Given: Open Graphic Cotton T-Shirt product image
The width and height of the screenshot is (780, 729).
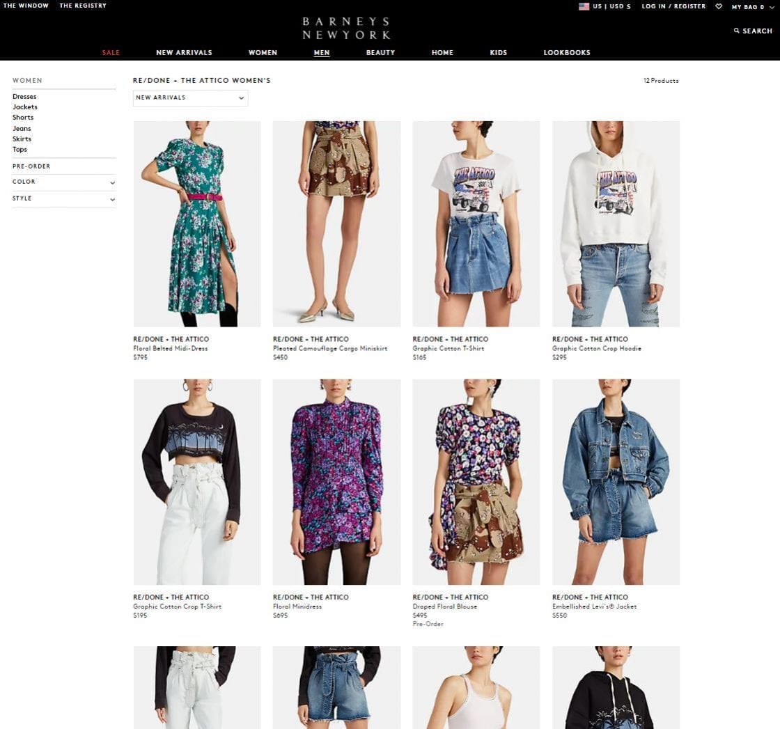Looking at the screenshot, I should [x=476, y=224].
